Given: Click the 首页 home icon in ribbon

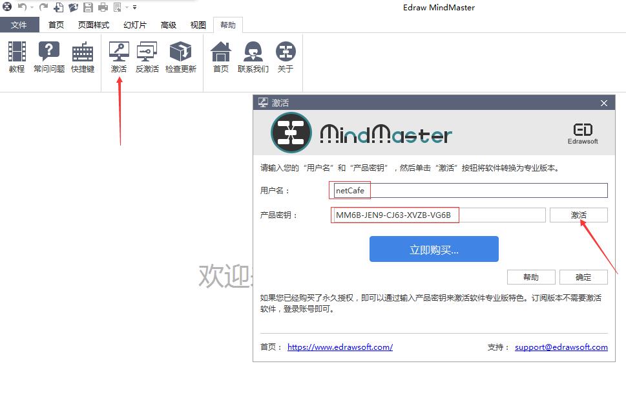Looking at the screenshot, I should tap(221, 57).
